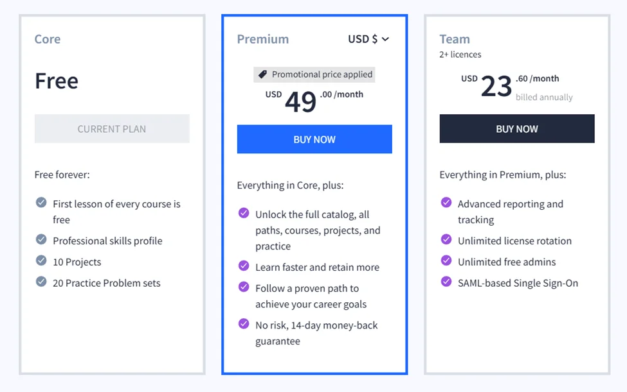Click purple checkmark beside 14-day money-back guarantee
The height and width of the screenshot is (392, 627).
(x=244, y=323)
